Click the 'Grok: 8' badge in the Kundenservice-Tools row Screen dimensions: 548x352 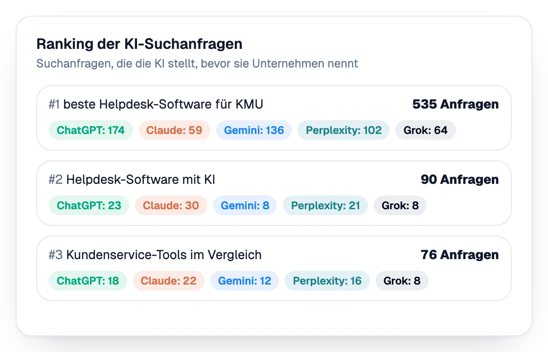click(x=402, y=281)
